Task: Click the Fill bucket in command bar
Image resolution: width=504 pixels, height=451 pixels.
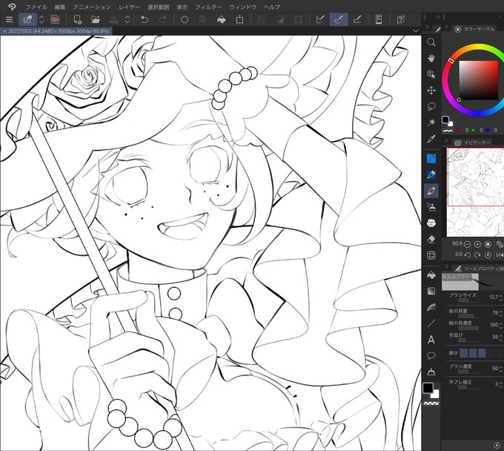Action: click(x=222, y=19)
